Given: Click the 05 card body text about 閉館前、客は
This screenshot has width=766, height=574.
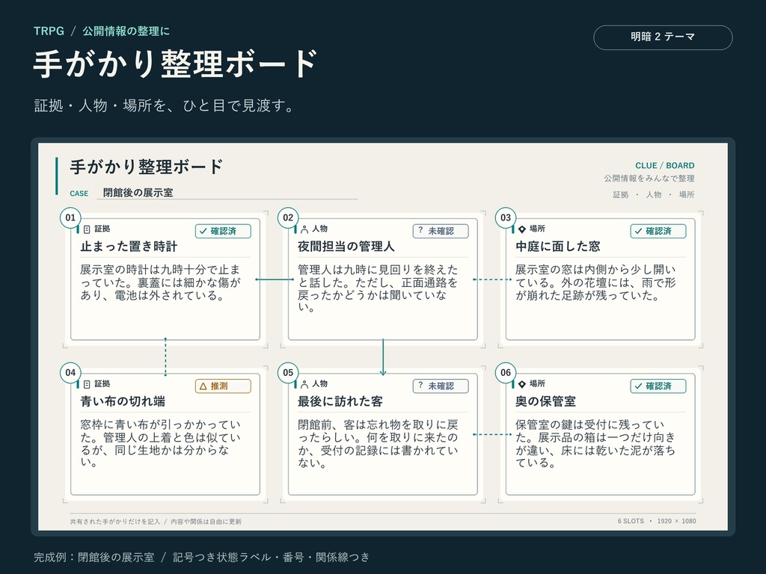Looking at the screenshot, I should [378, 444].
